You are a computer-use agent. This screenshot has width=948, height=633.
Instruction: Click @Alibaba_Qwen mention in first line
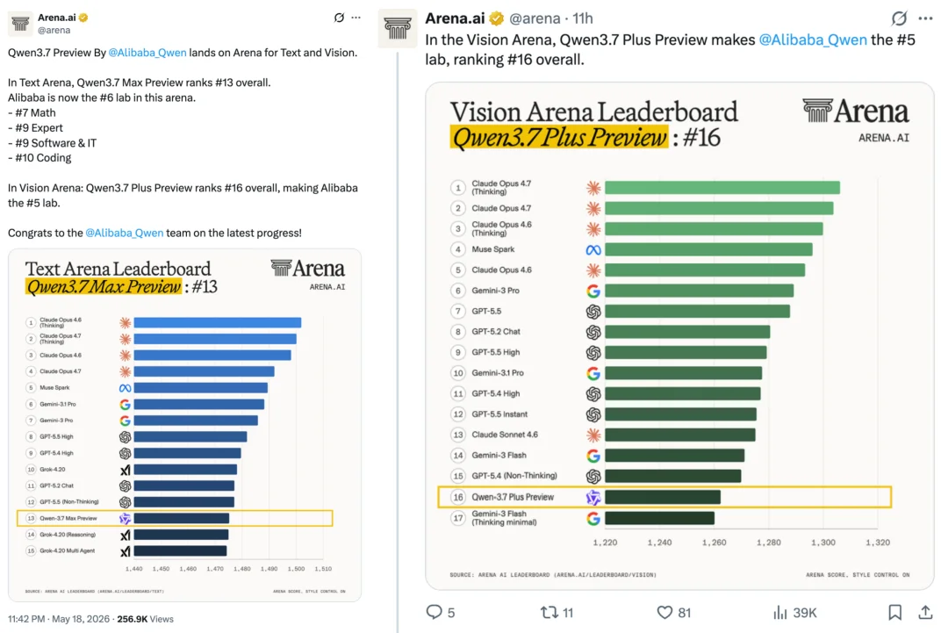pyautogui.click(x=147, y=53)
